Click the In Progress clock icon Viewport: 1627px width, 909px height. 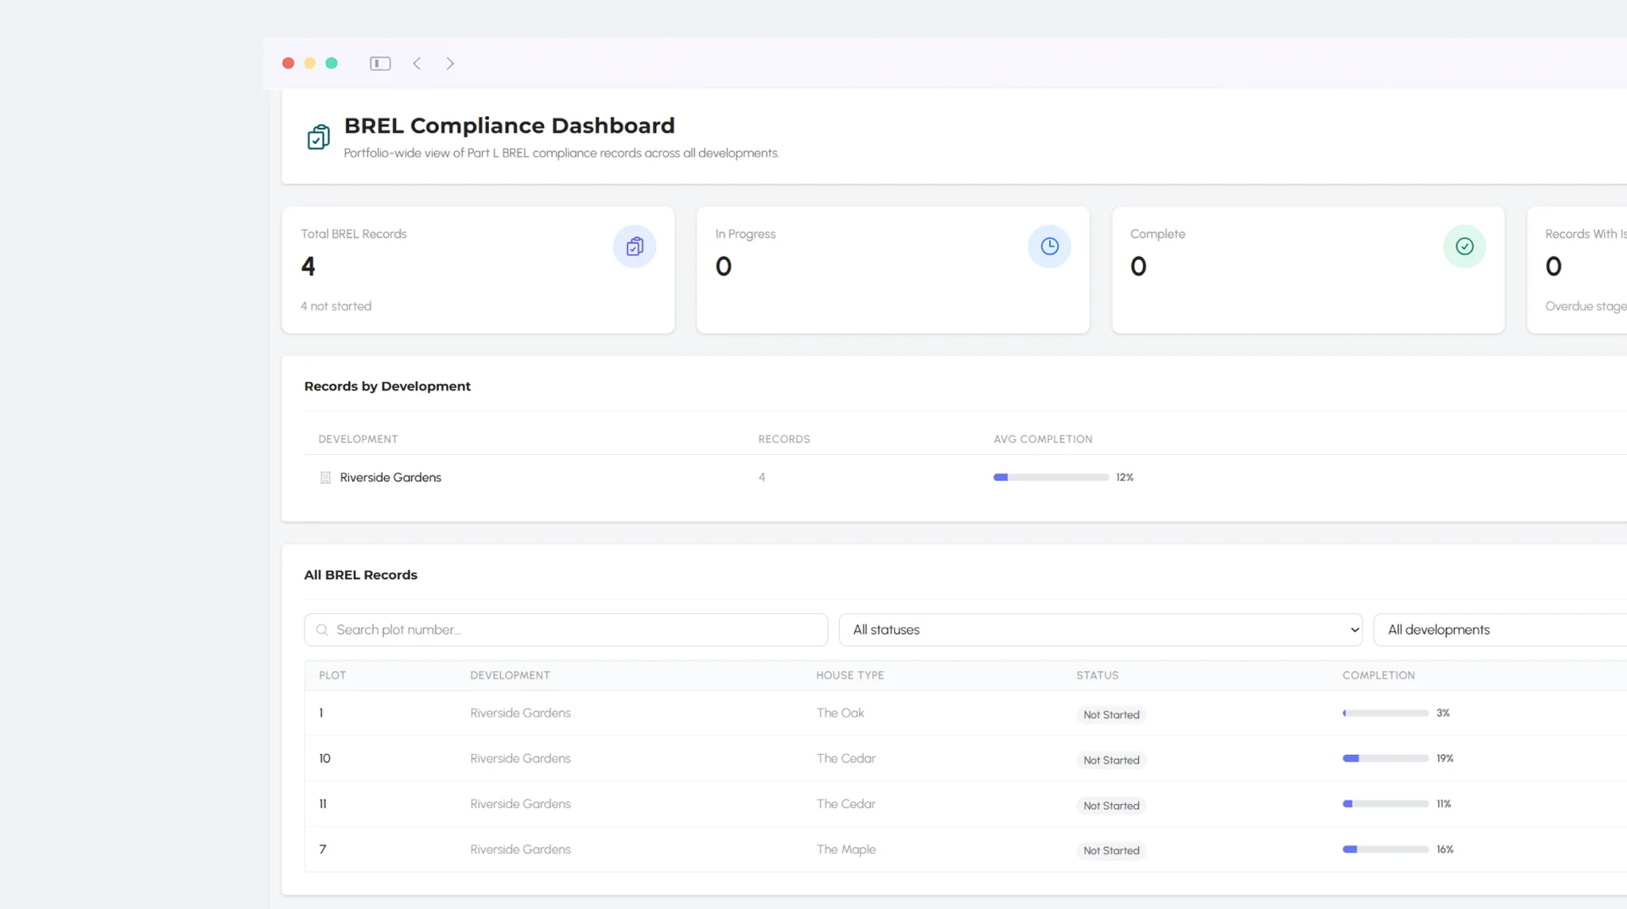(1049, 247)
